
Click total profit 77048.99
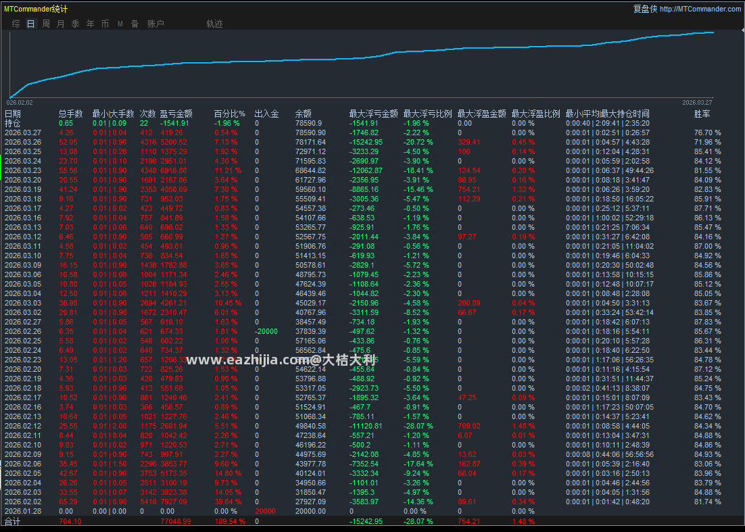coord(175,522)
